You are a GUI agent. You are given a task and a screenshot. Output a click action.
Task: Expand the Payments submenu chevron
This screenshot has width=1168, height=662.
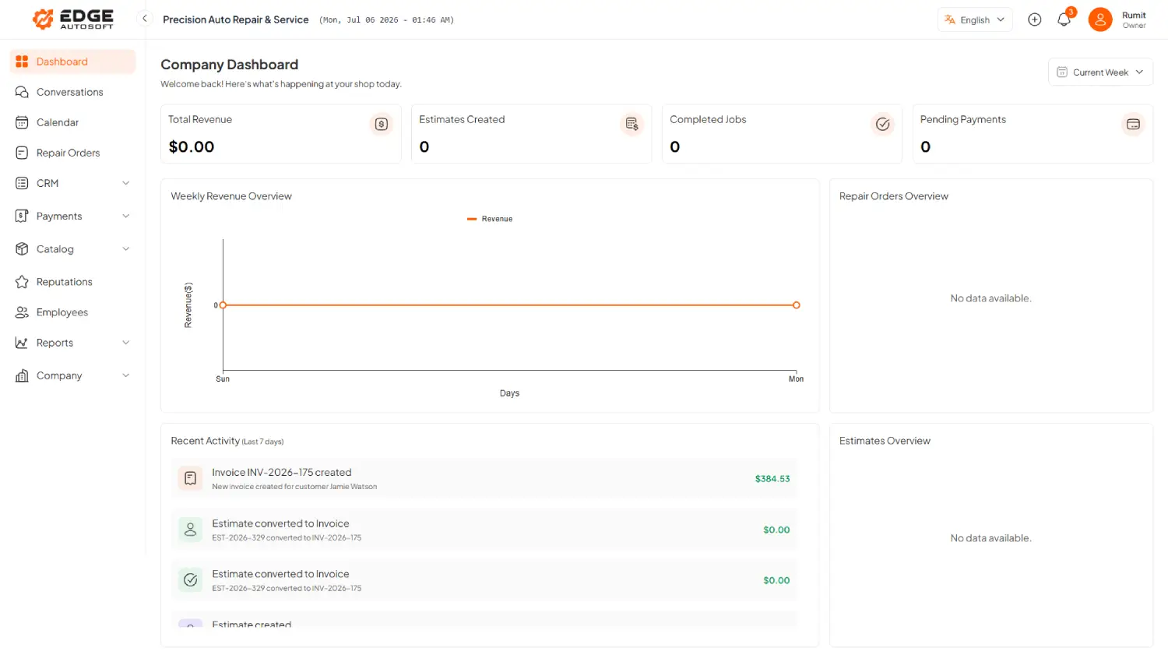(125, 216)
